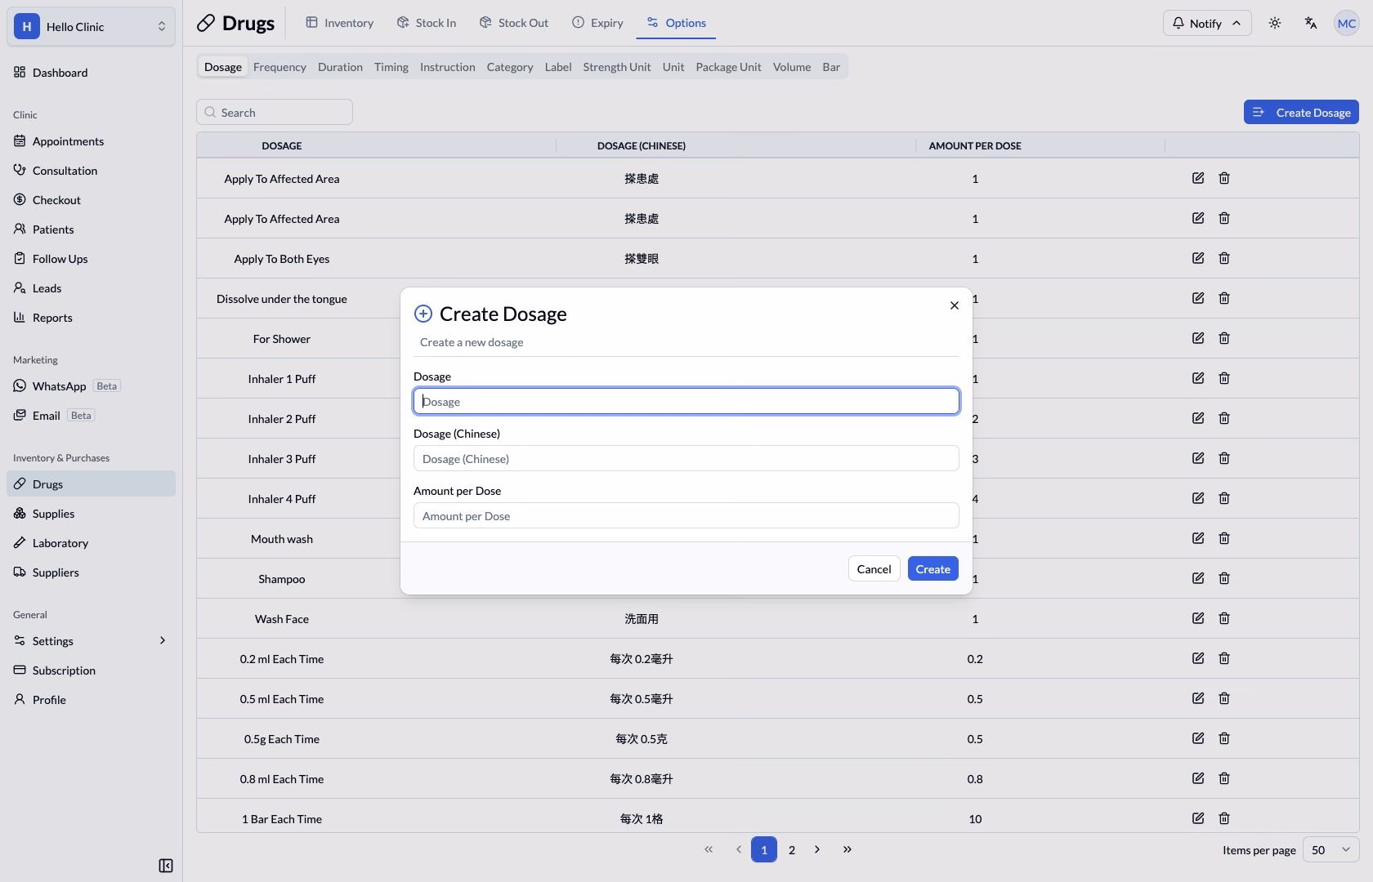
Task: Click the Create Dosage toolbar button
Action: (x=1301, y=112)
